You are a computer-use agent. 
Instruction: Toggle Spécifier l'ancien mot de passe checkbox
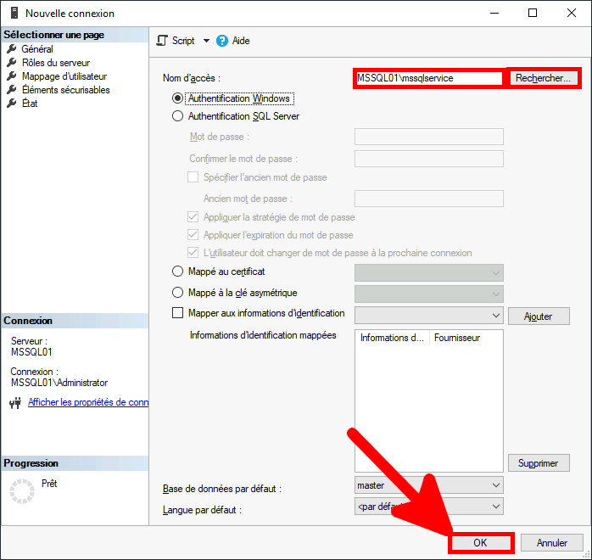[x=193, y=177]
